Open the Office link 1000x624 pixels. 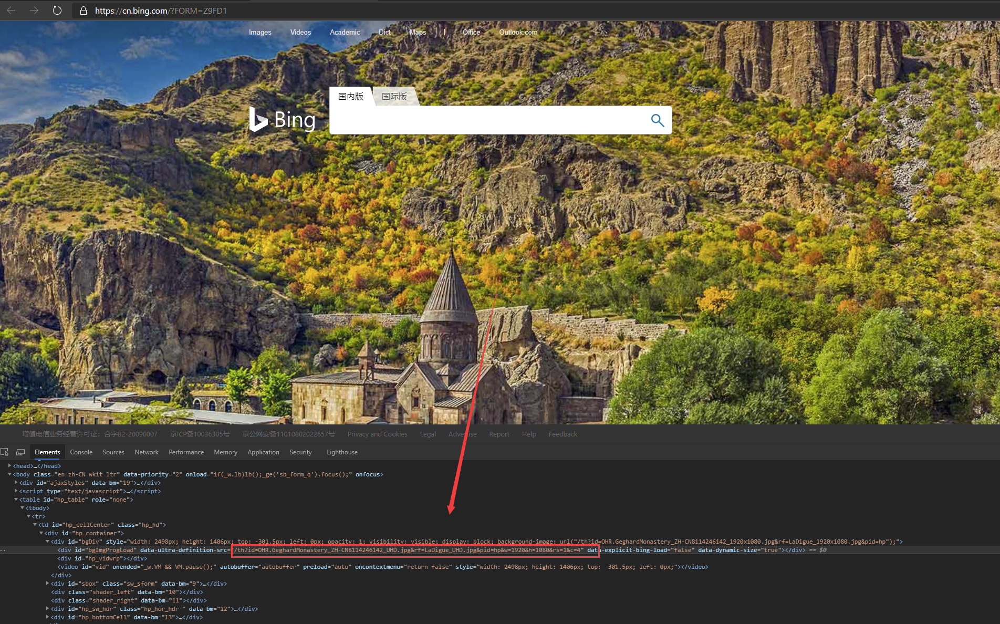[x=471, y=32]
